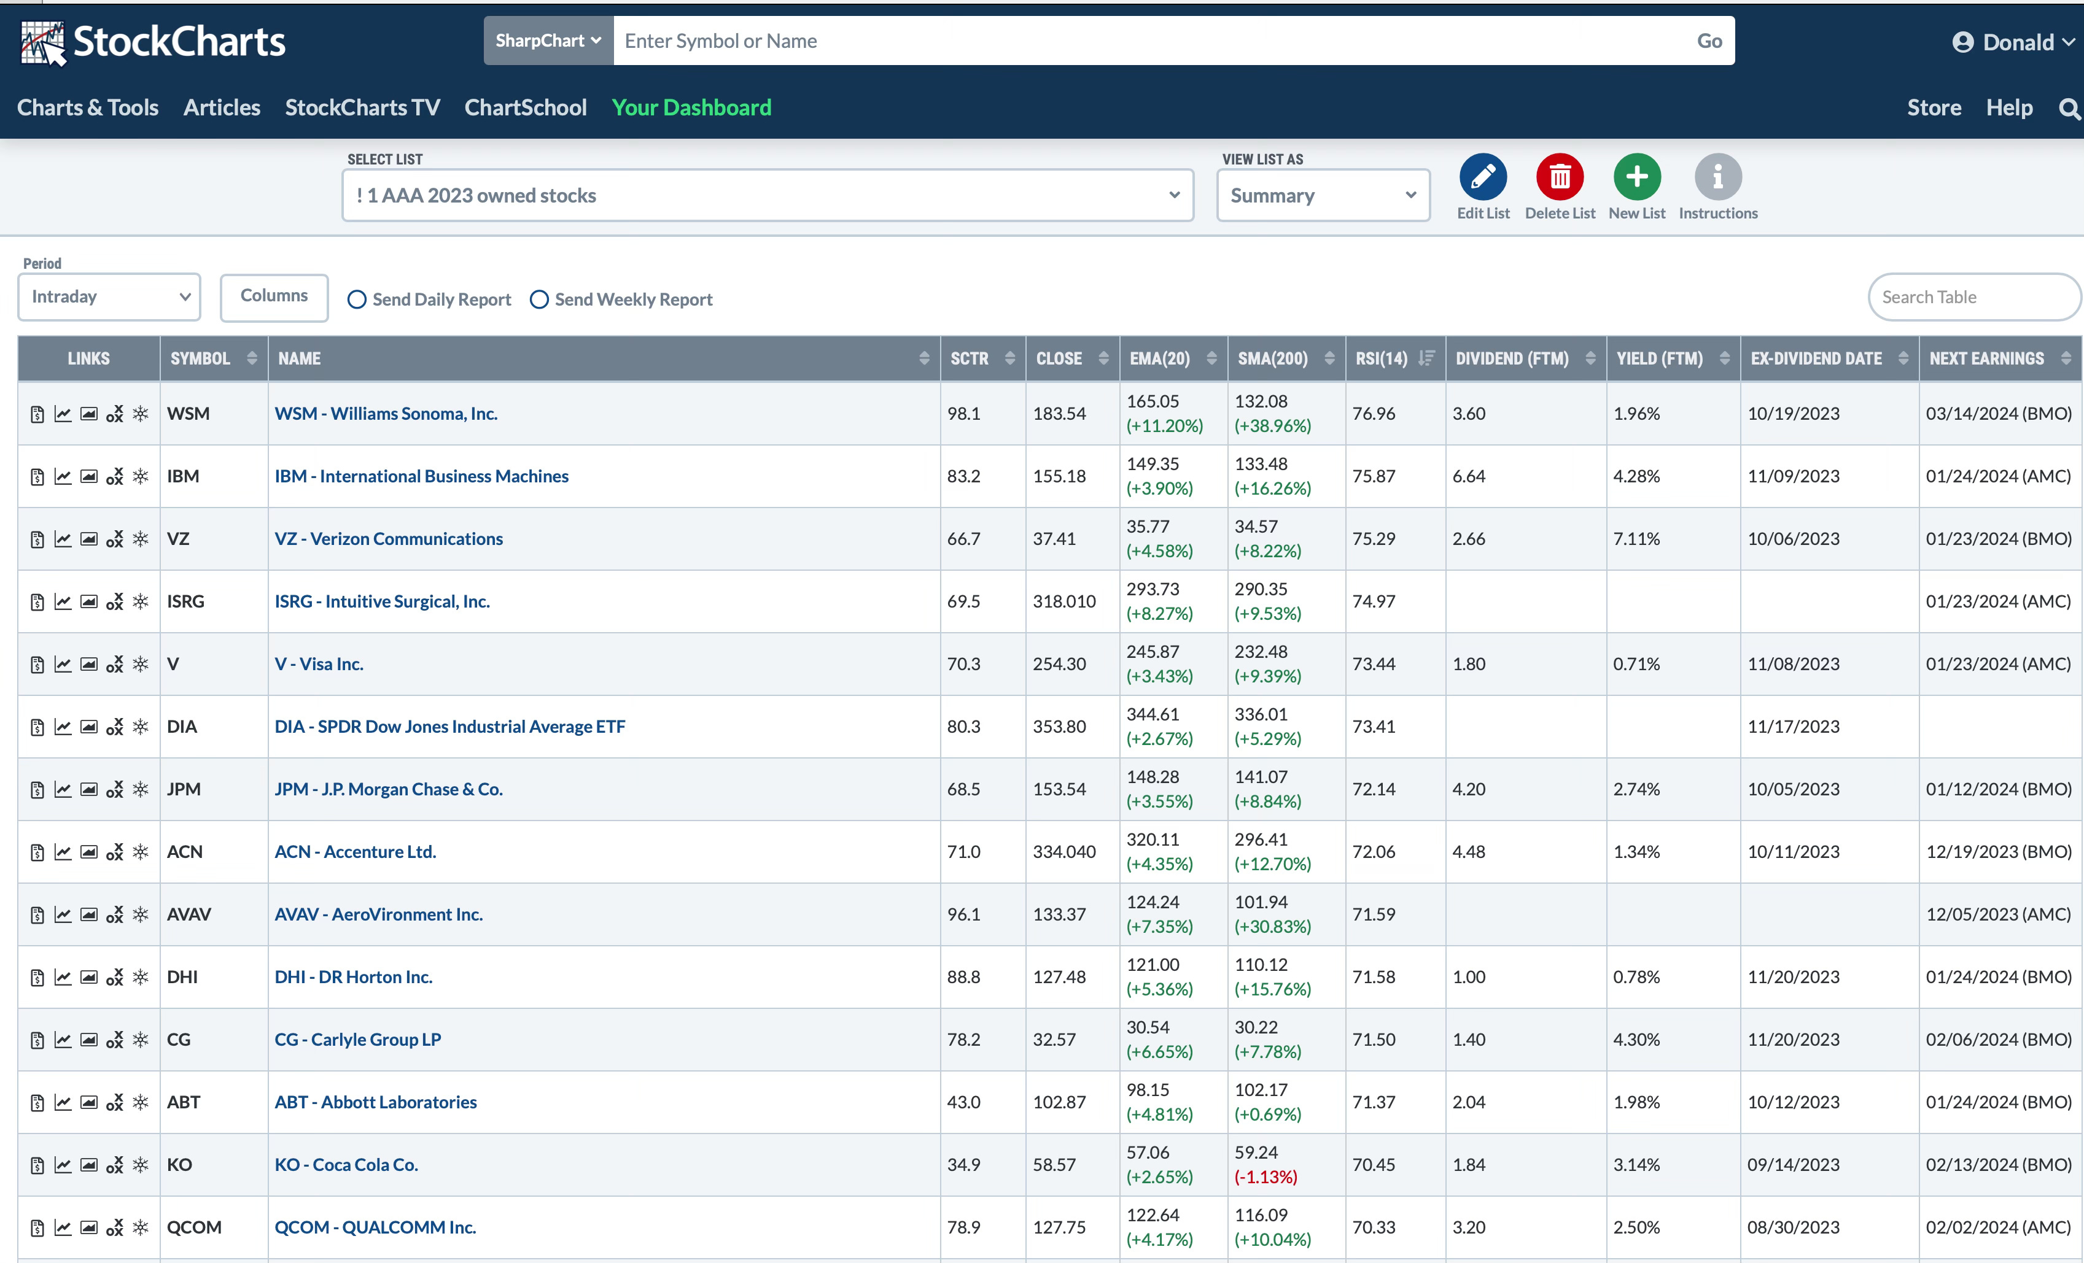The height and width of the screenshot is (1263, 2084).
Task: Open the SharpChart line-chart icon for ISRG
Action: (63, 602)
